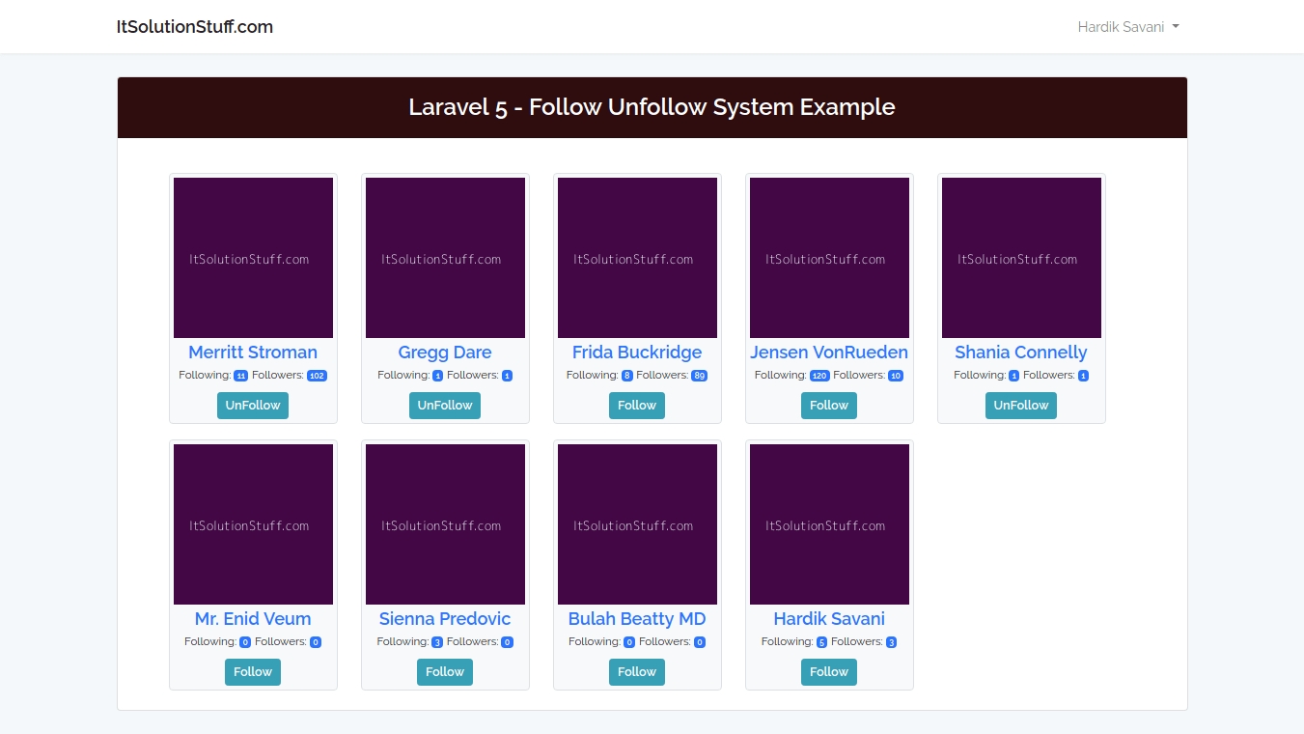Click the ItSolutionStuff.com brand link
The image size is (1304, 734).
[x=195, y=27]
